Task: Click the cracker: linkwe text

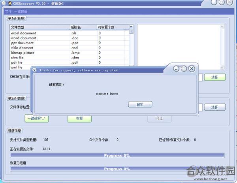Action: tap(107, 94)
